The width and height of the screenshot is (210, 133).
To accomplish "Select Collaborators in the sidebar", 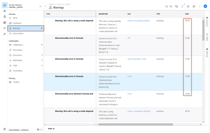I will [x=18, y=45].
